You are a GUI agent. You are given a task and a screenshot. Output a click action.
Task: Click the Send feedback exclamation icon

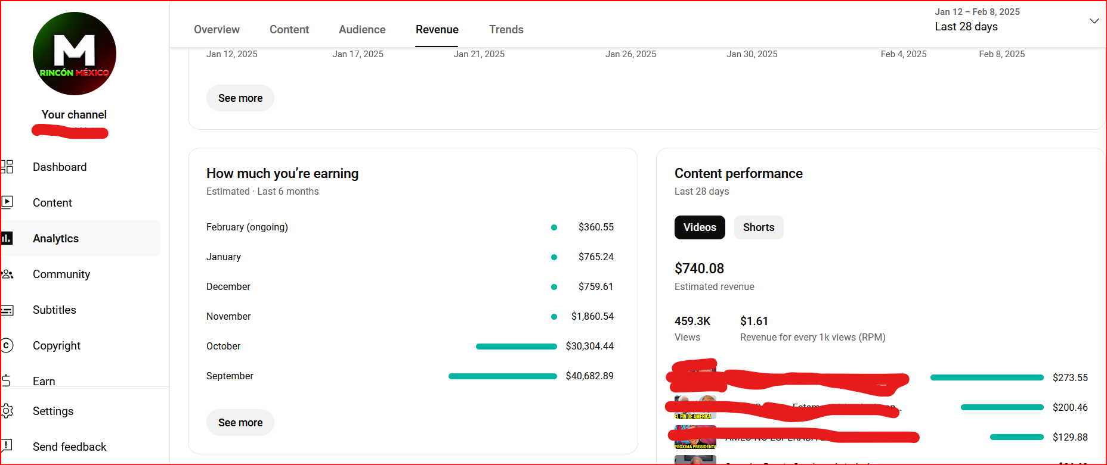click(x=7, y=445)
